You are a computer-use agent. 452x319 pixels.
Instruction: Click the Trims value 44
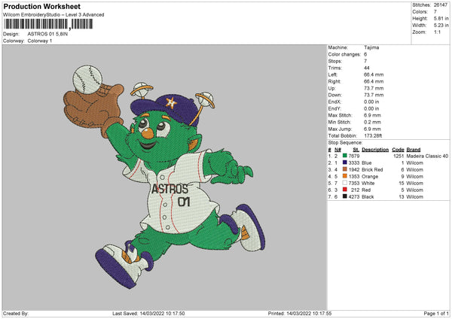point(366,68)
